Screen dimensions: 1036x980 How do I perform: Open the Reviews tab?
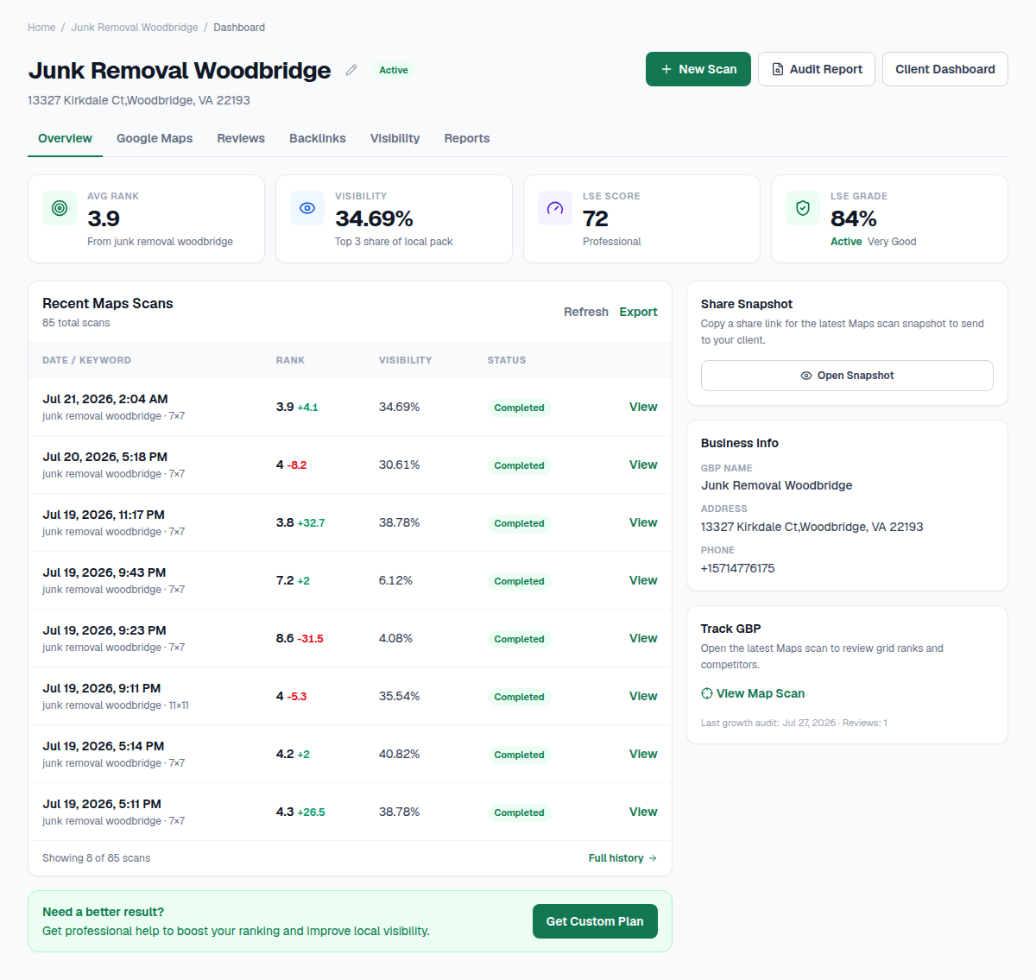pyautogui.click(x=241, y=138)
